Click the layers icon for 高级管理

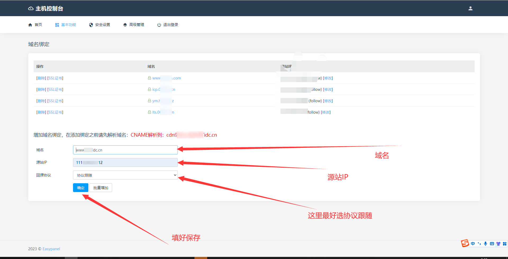pos(125,25)
